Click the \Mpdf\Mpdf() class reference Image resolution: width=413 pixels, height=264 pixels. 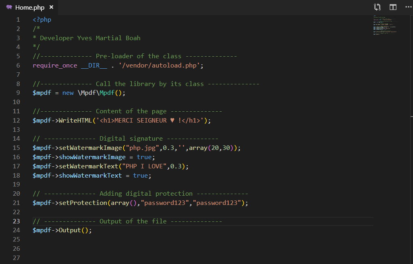[x=100, y=93]
